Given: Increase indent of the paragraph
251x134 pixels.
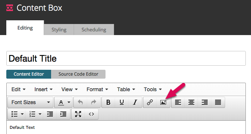Looking at the screenshot, I should [x=63, y=114].
